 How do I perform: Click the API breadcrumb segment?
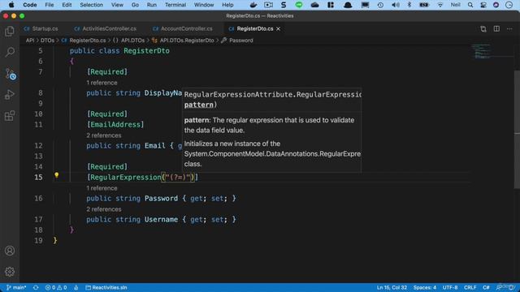click(x=30, y=41)
